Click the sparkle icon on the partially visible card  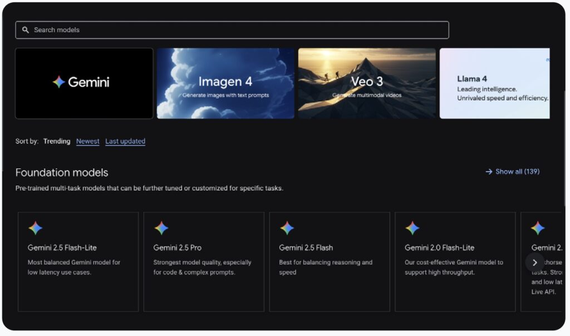pyautogui.click(x=538, y=228)
